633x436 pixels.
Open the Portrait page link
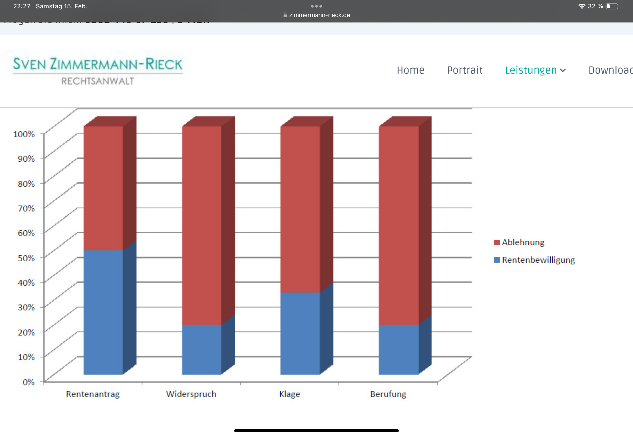(465, 71)
